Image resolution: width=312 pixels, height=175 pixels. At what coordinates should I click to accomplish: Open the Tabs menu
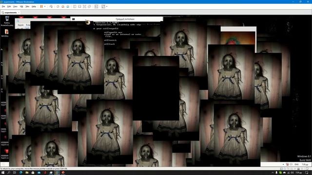pyautogui.click(x=27, y=6)
